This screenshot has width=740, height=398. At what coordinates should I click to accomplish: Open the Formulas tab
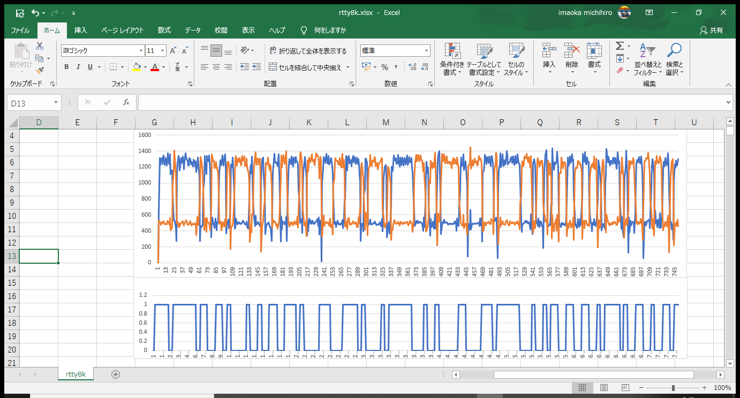(x=164, y=30)
